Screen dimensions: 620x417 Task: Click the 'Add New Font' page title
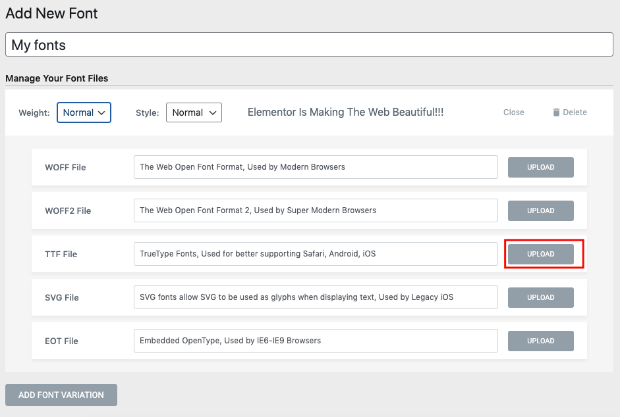pyautogui.click(x=51, y=13)
